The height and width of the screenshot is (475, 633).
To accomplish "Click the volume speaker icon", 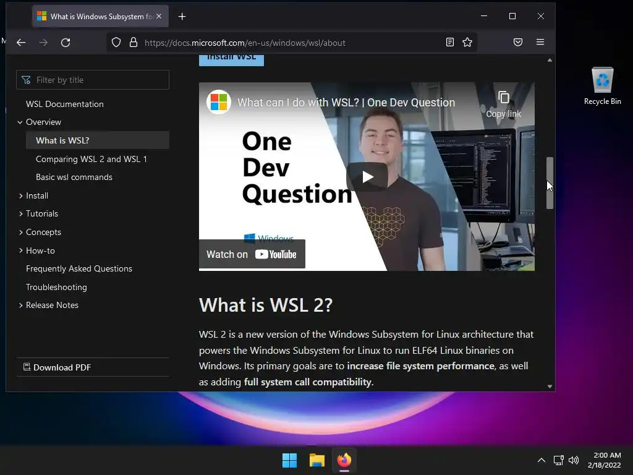I will click(x=574, y=460).
